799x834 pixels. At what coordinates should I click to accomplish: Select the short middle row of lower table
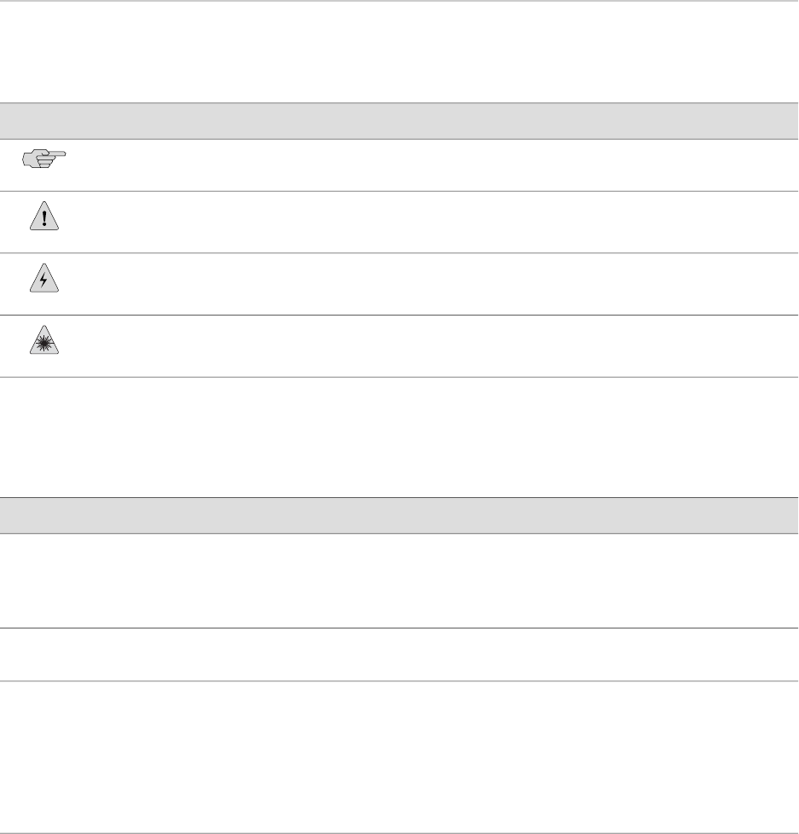[x=399, y=655]
